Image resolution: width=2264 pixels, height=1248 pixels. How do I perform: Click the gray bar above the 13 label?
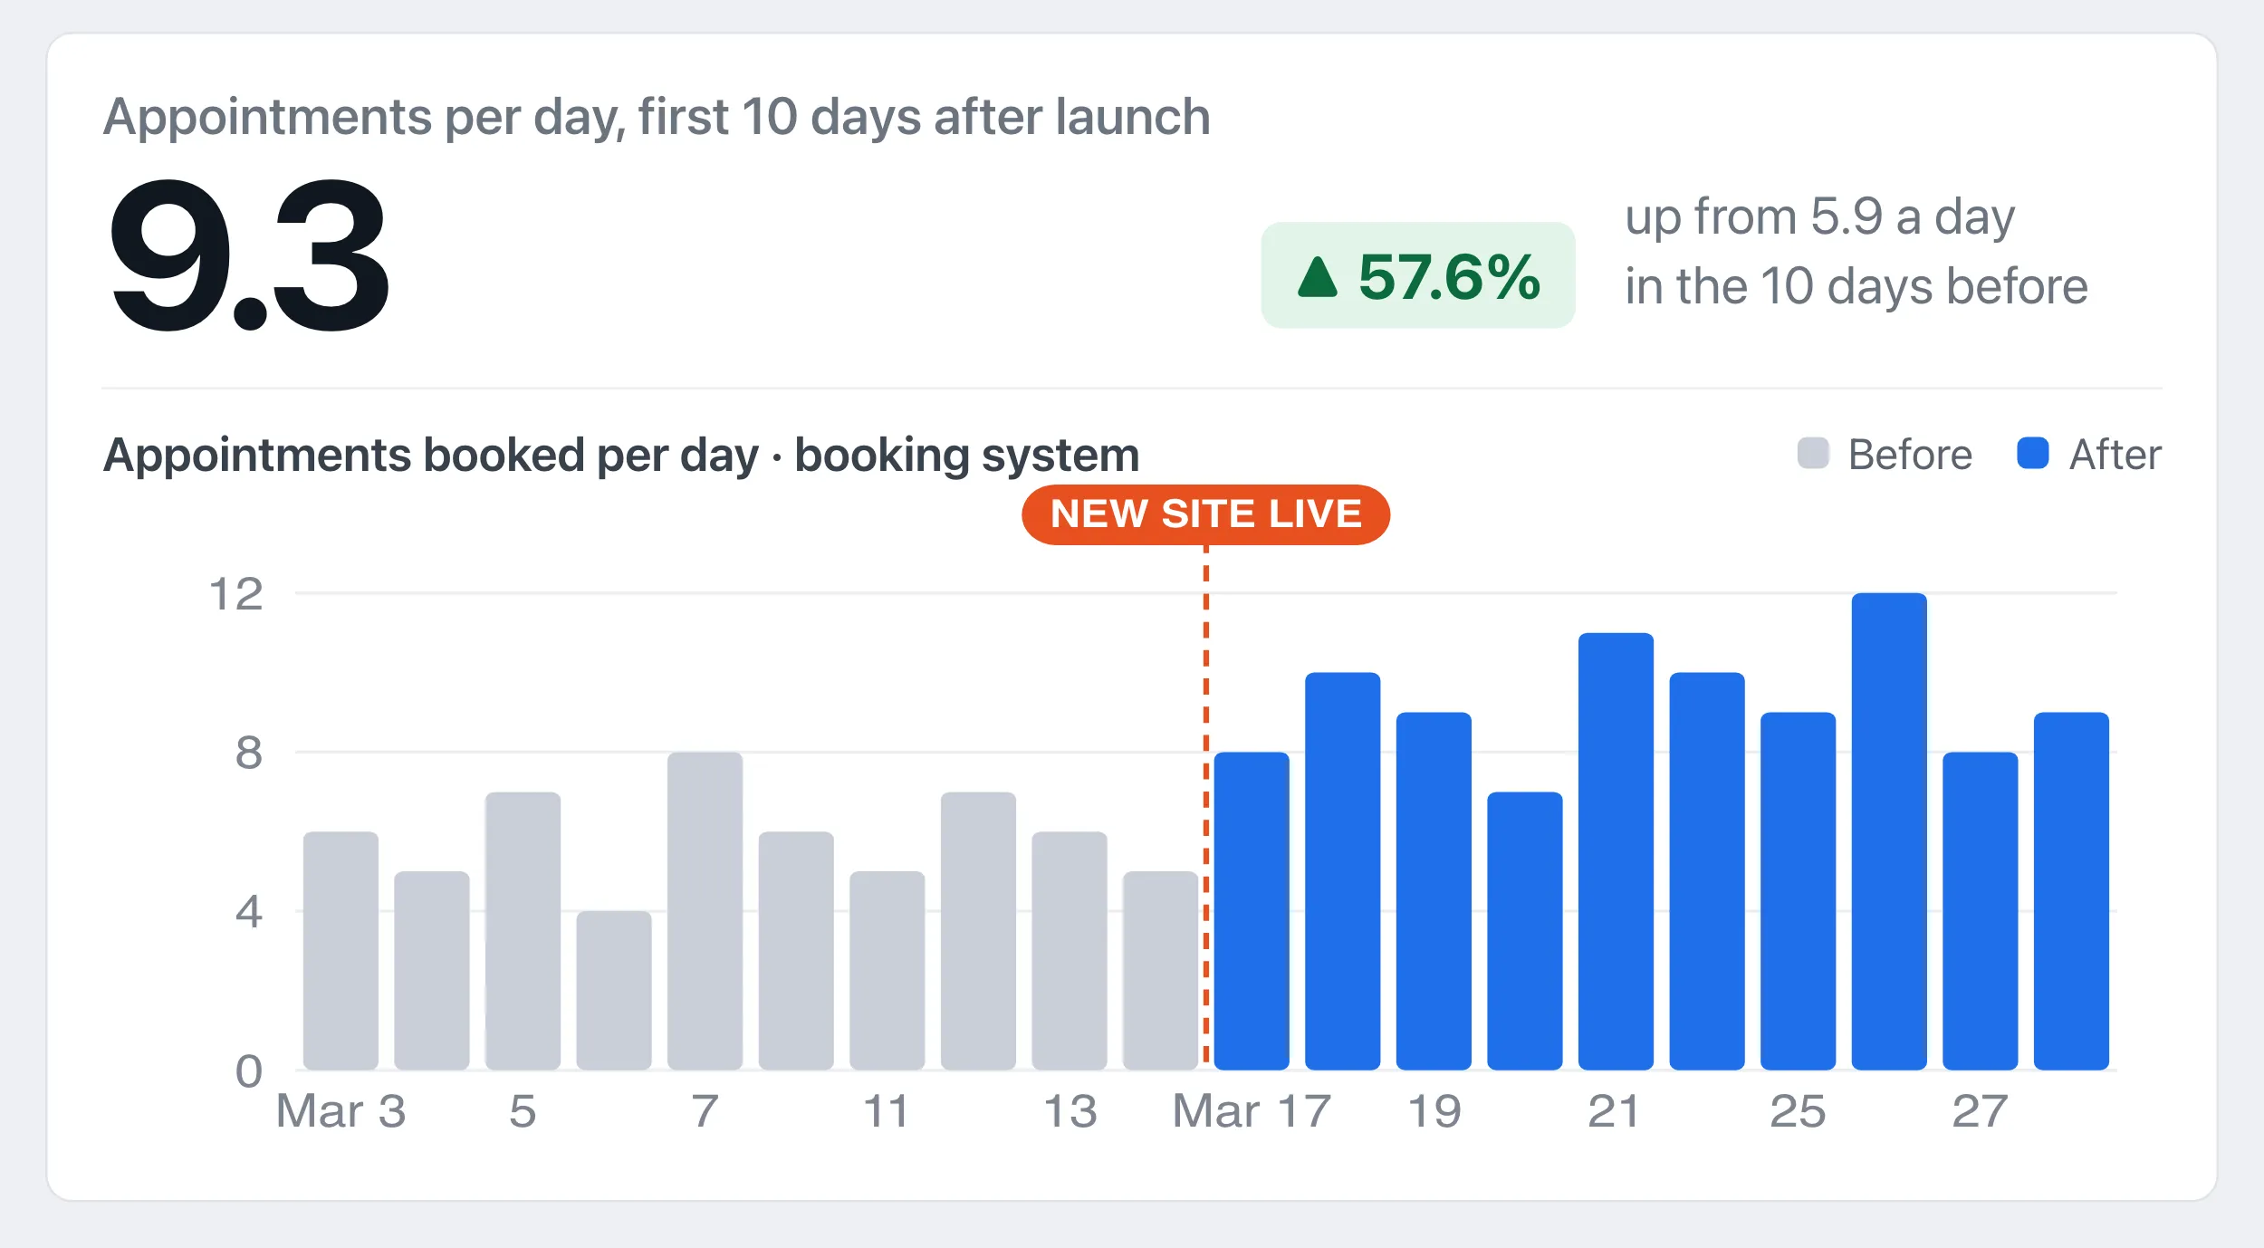click(x=1070, y=951)
